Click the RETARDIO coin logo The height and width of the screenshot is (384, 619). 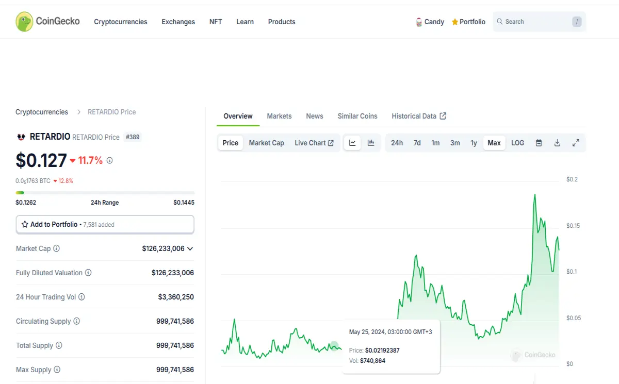click(x=21, y=137)
